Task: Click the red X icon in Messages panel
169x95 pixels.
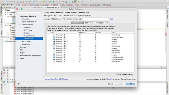Action: 4,73
